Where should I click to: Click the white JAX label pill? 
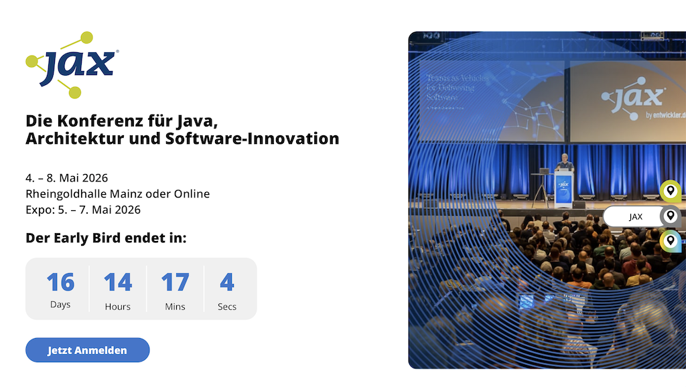point(635,217)
